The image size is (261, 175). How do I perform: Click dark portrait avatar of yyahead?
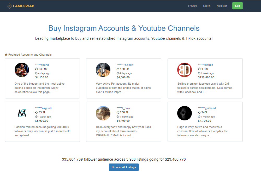click(x=185, y=113)
